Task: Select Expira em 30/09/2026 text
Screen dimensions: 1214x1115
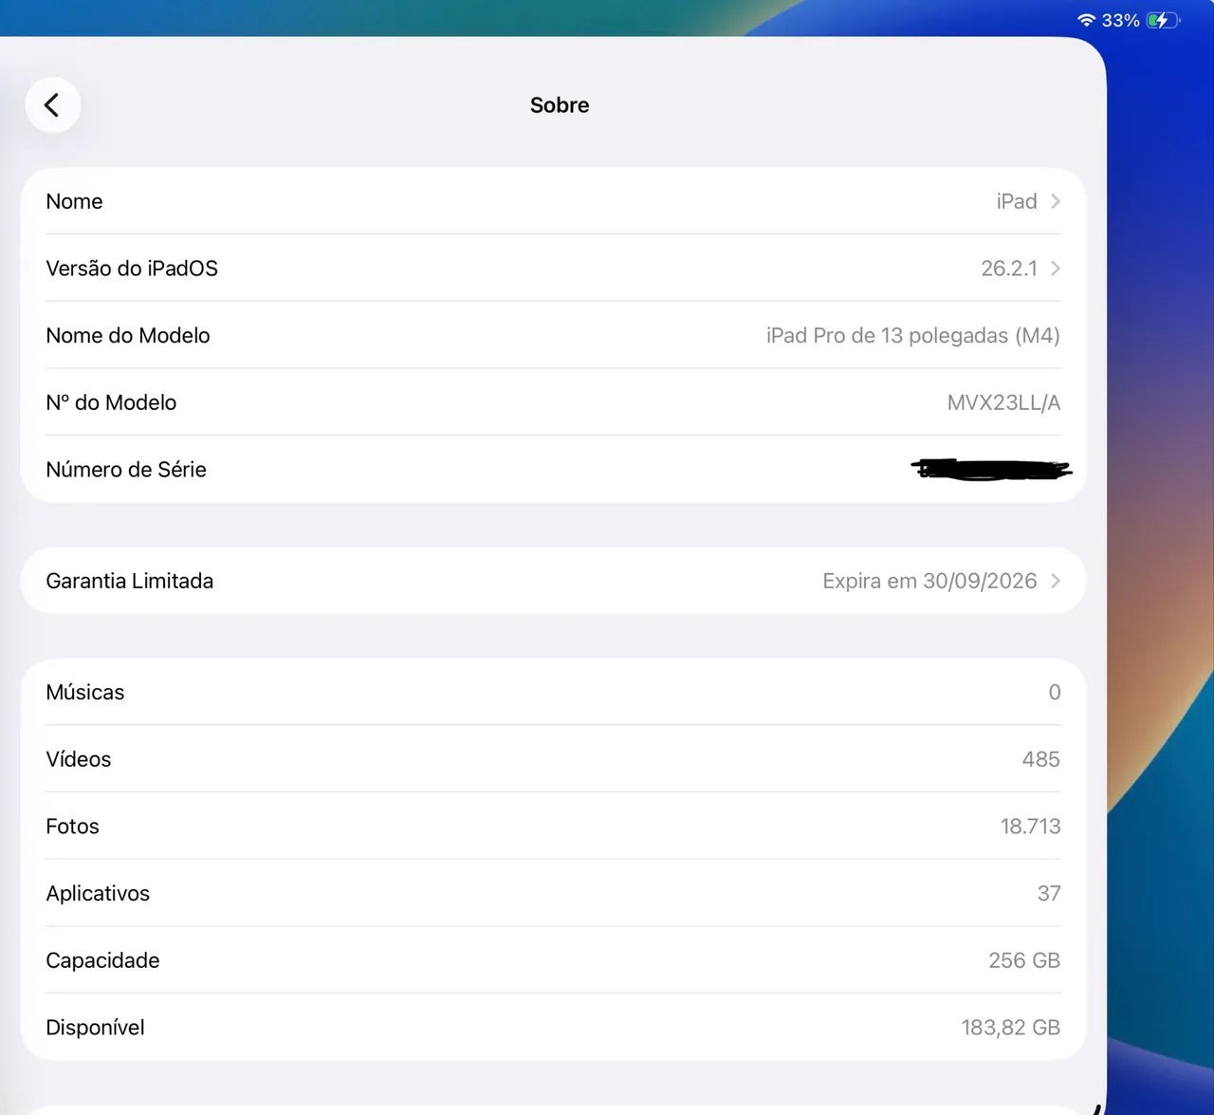Action: coord(929,581)
